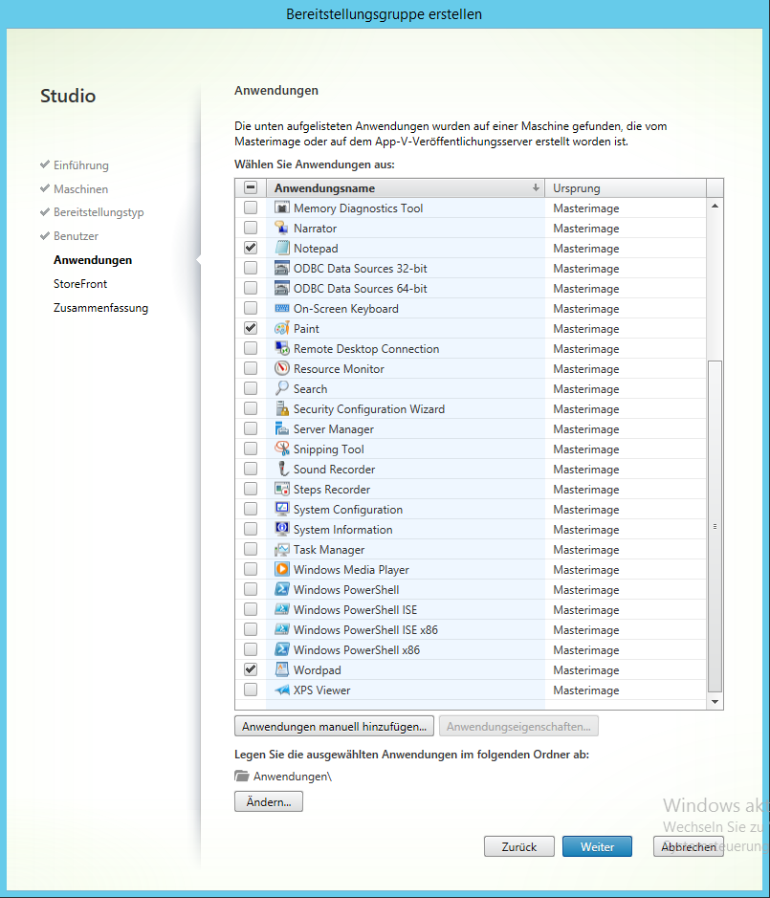This screenshot has height=898, width=770.
Task: Uncheck the Wordpad checkbox
Action: click(x=251, y=669)
